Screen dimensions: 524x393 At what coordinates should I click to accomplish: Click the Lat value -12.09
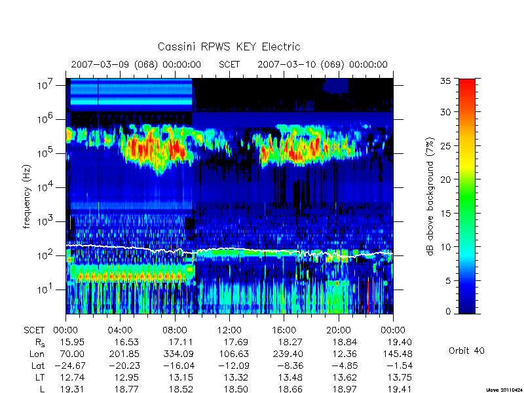point(233,365)
